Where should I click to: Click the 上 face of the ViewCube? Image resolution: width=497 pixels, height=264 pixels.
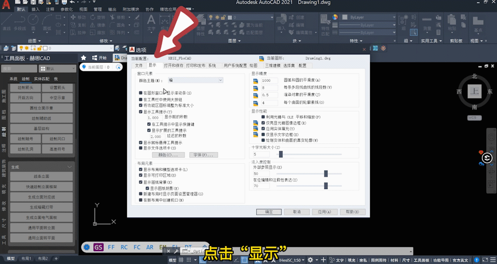(x=474, y=92)
